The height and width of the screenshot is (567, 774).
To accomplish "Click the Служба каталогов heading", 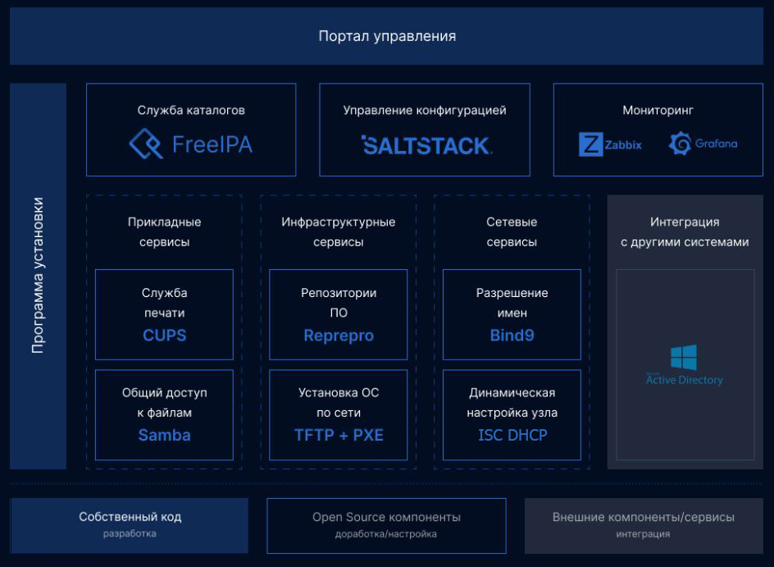I will click(x=191, y=110).
